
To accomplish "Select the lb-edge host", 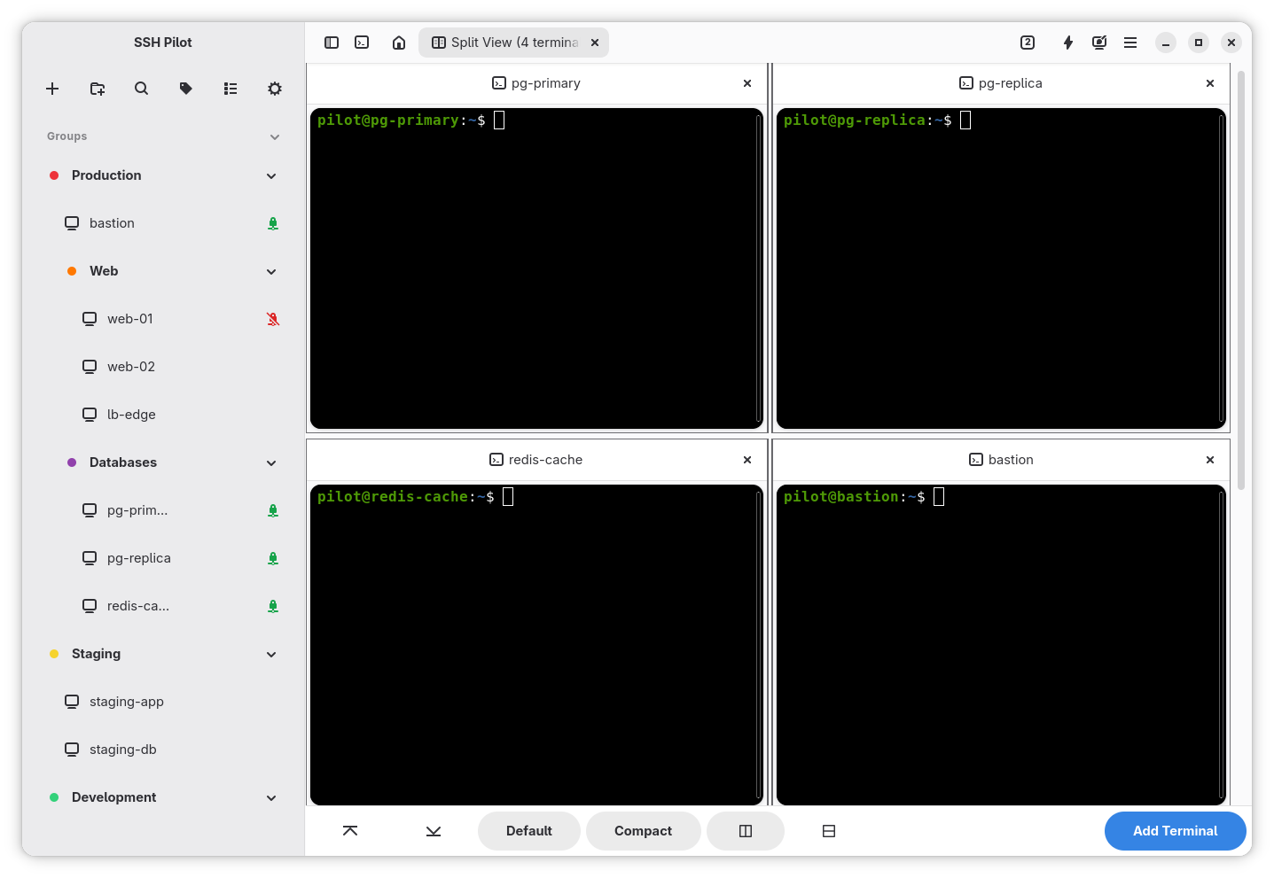I will click(162, 415).
